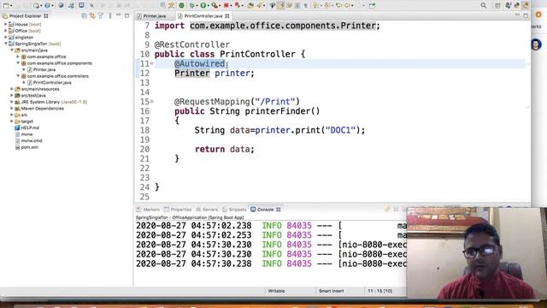Collapse com.example.office.controllers package
This screenshot has width=547, height=308.
click(18, 76)
